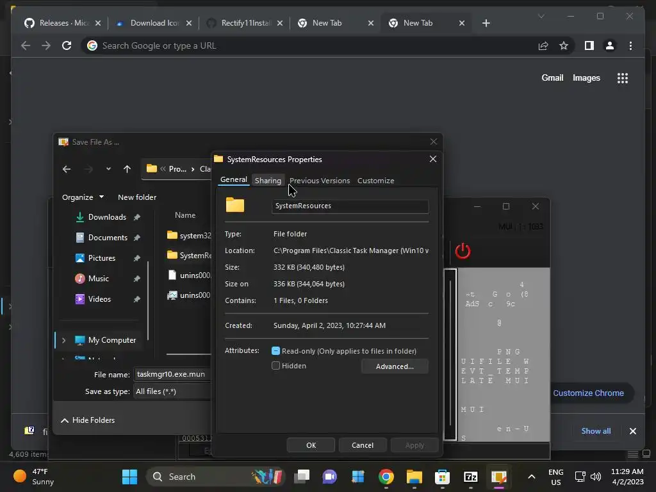Click Show all downloads link
This screenshot has width=656, height=492.
(596, 431)
